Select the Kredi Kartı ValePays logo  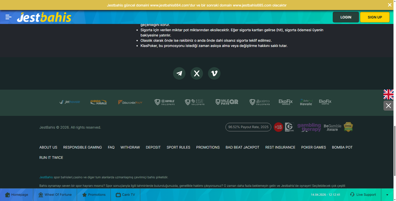coord(195,102)
